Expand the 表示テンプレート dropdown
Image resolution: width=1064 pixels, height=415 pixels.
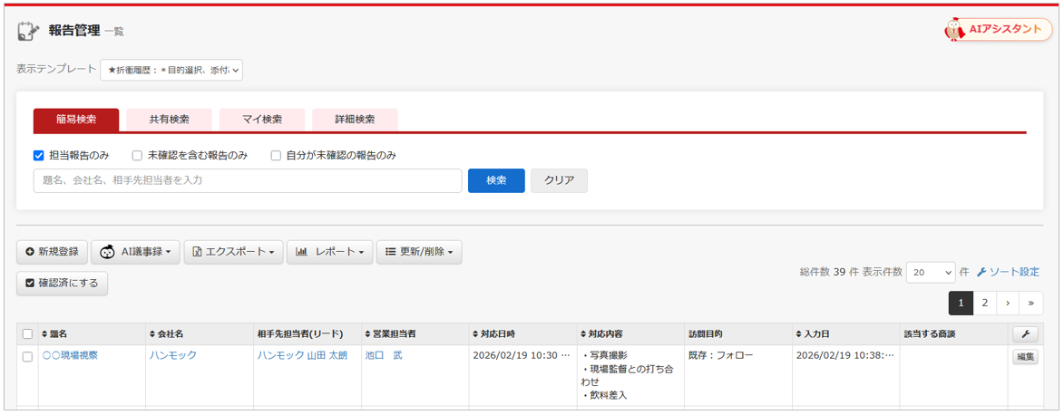(x=171, y=70)
